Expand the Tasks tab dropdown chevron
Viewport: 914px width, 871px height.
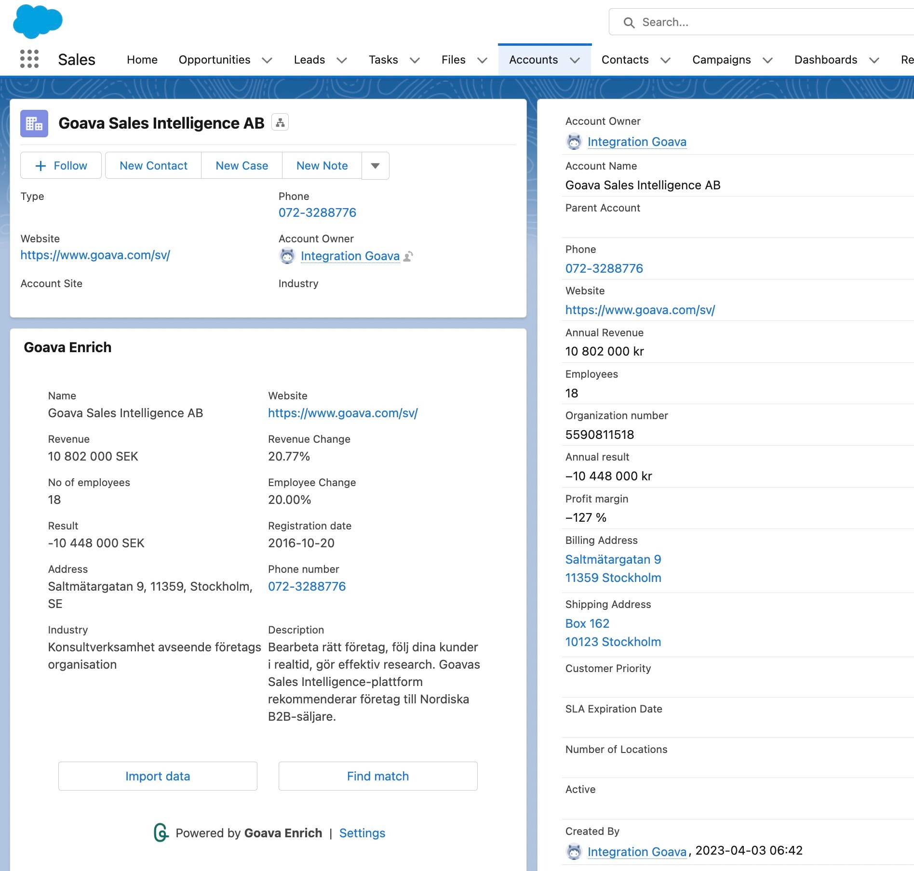[415, 60]
